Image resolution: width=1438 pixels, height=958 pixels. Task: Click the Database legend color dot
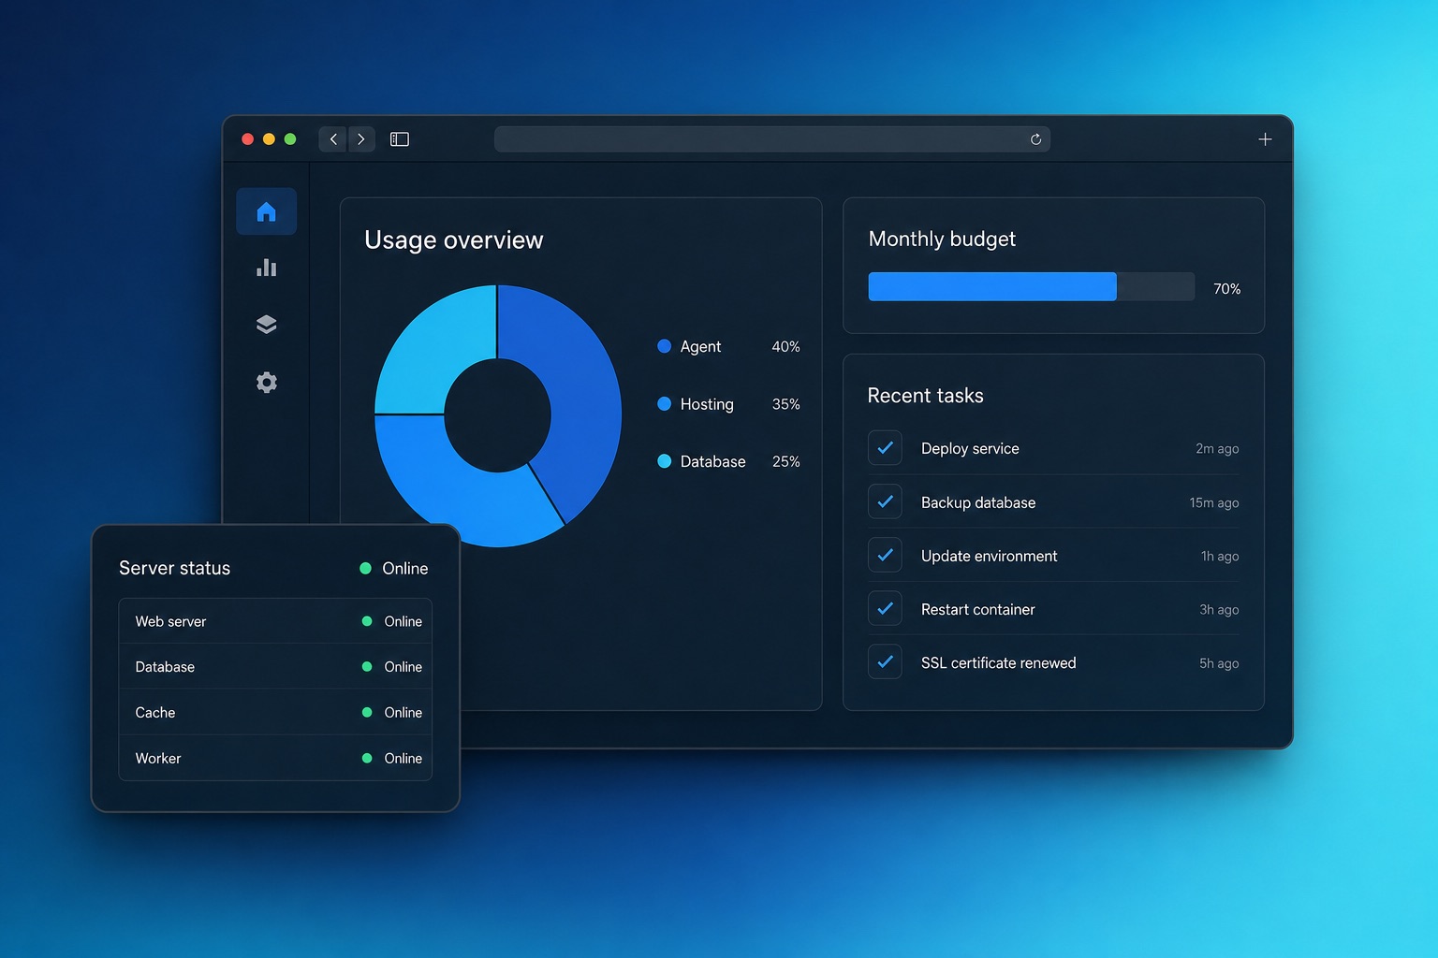[665, 461]
